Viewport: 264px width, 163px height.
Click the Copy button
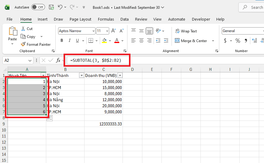coord(28,37)
